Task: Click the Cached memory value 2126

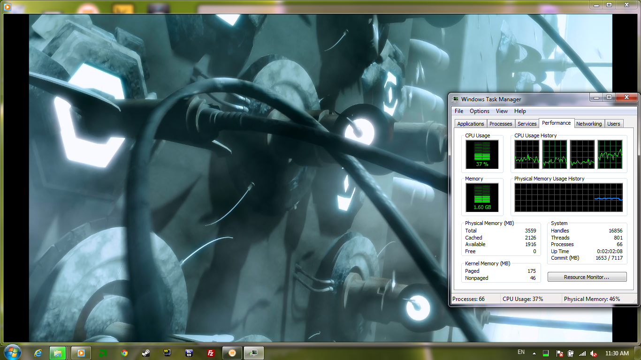Action: (530, 238)
